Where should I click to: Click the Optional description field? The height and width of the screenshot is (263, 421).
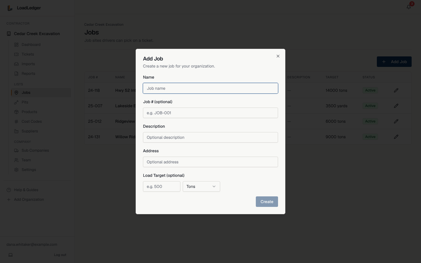tap(210, 137)
